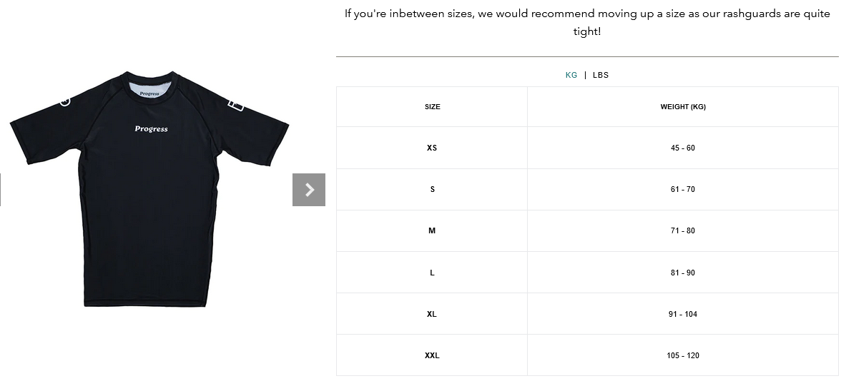
Task: Select the XS size cell
Action: point(432,148)
